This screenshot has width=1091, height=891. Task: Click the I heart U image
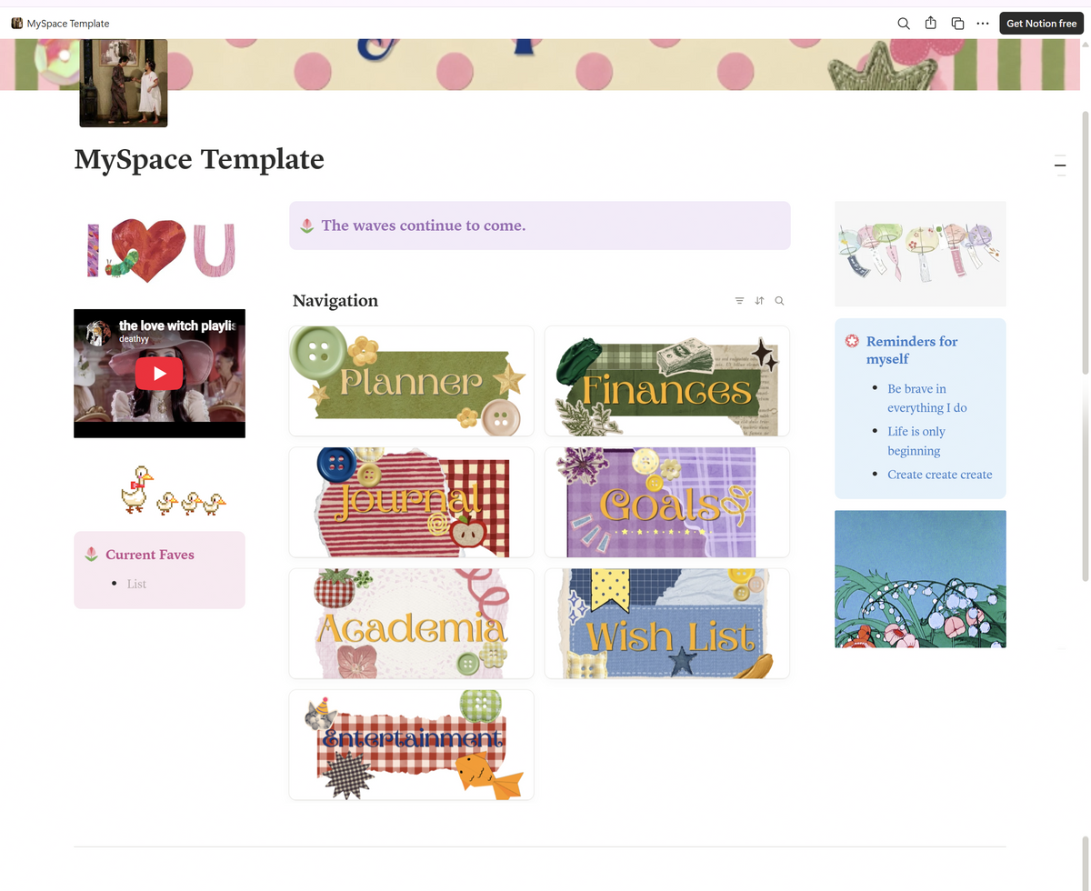tap(160, 249)
